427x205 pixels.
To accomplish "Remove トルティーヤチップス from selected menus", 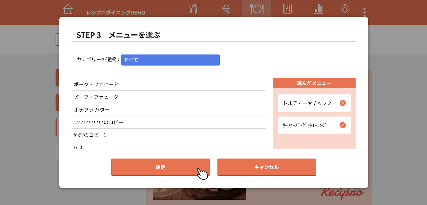I will coord(343,103).
